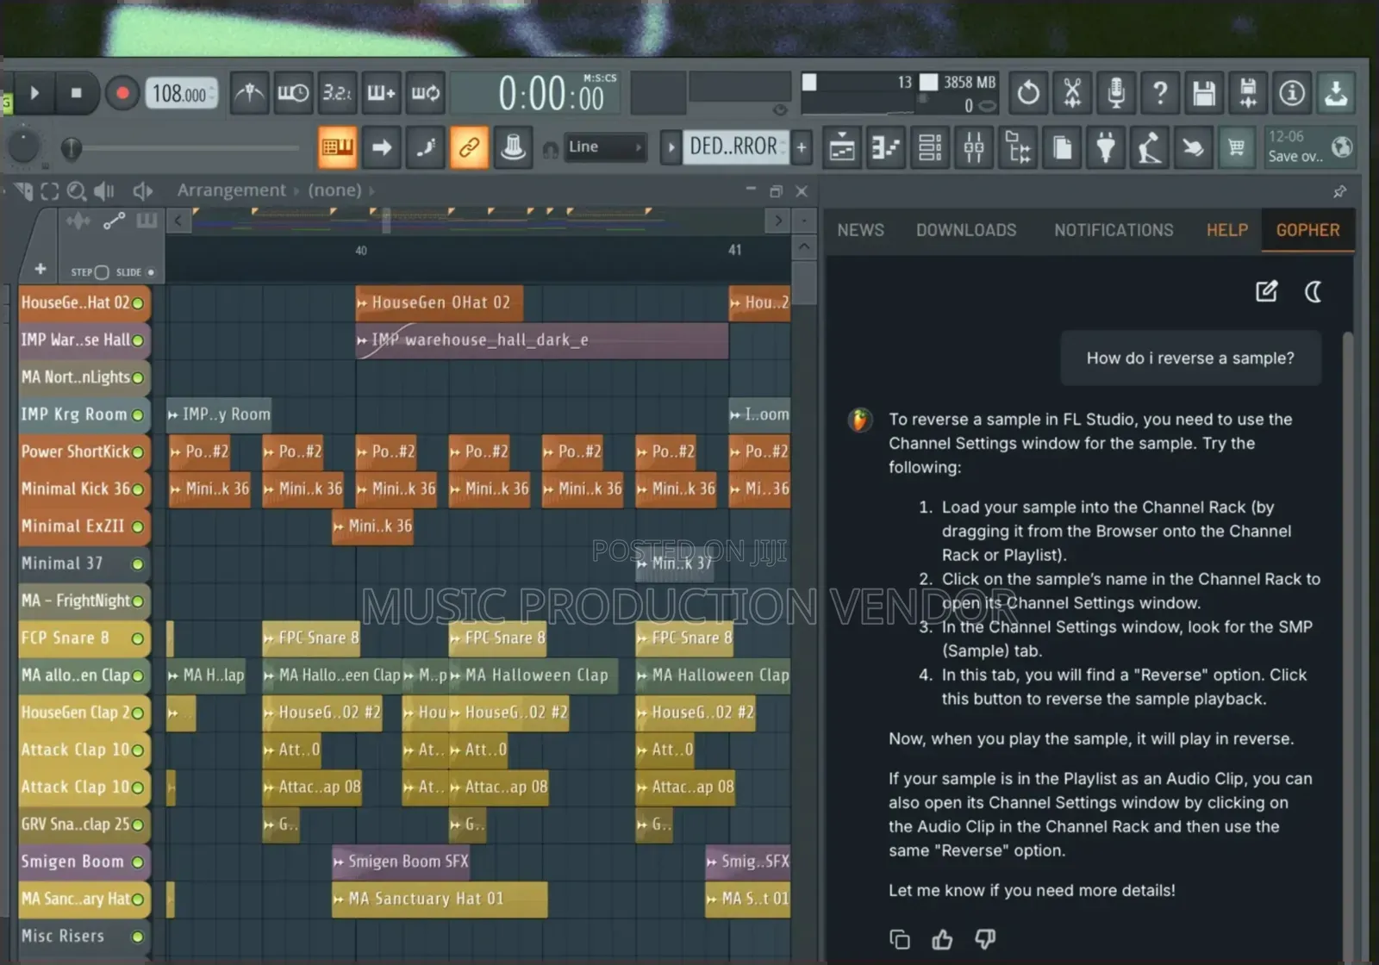This screenshot has width=1379, height=965.
Task: Open the Line snap dropdown
Action: [x=605, y=147]
